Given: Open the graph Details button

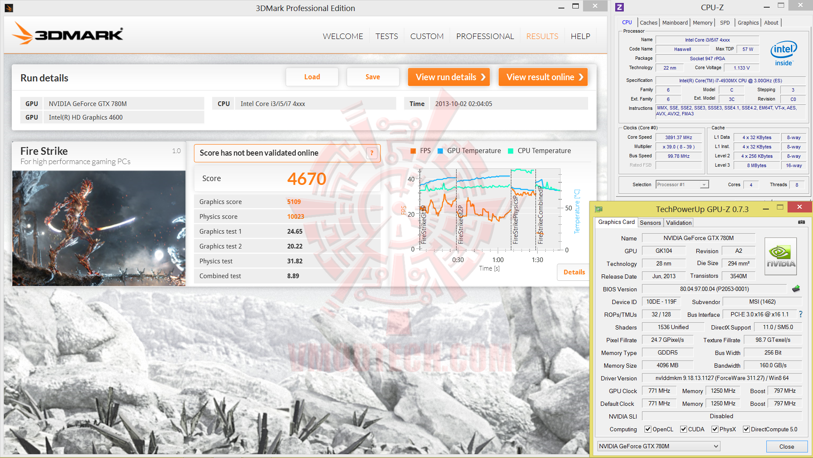Looking at the screenshot, I should [x=574, y=272].
